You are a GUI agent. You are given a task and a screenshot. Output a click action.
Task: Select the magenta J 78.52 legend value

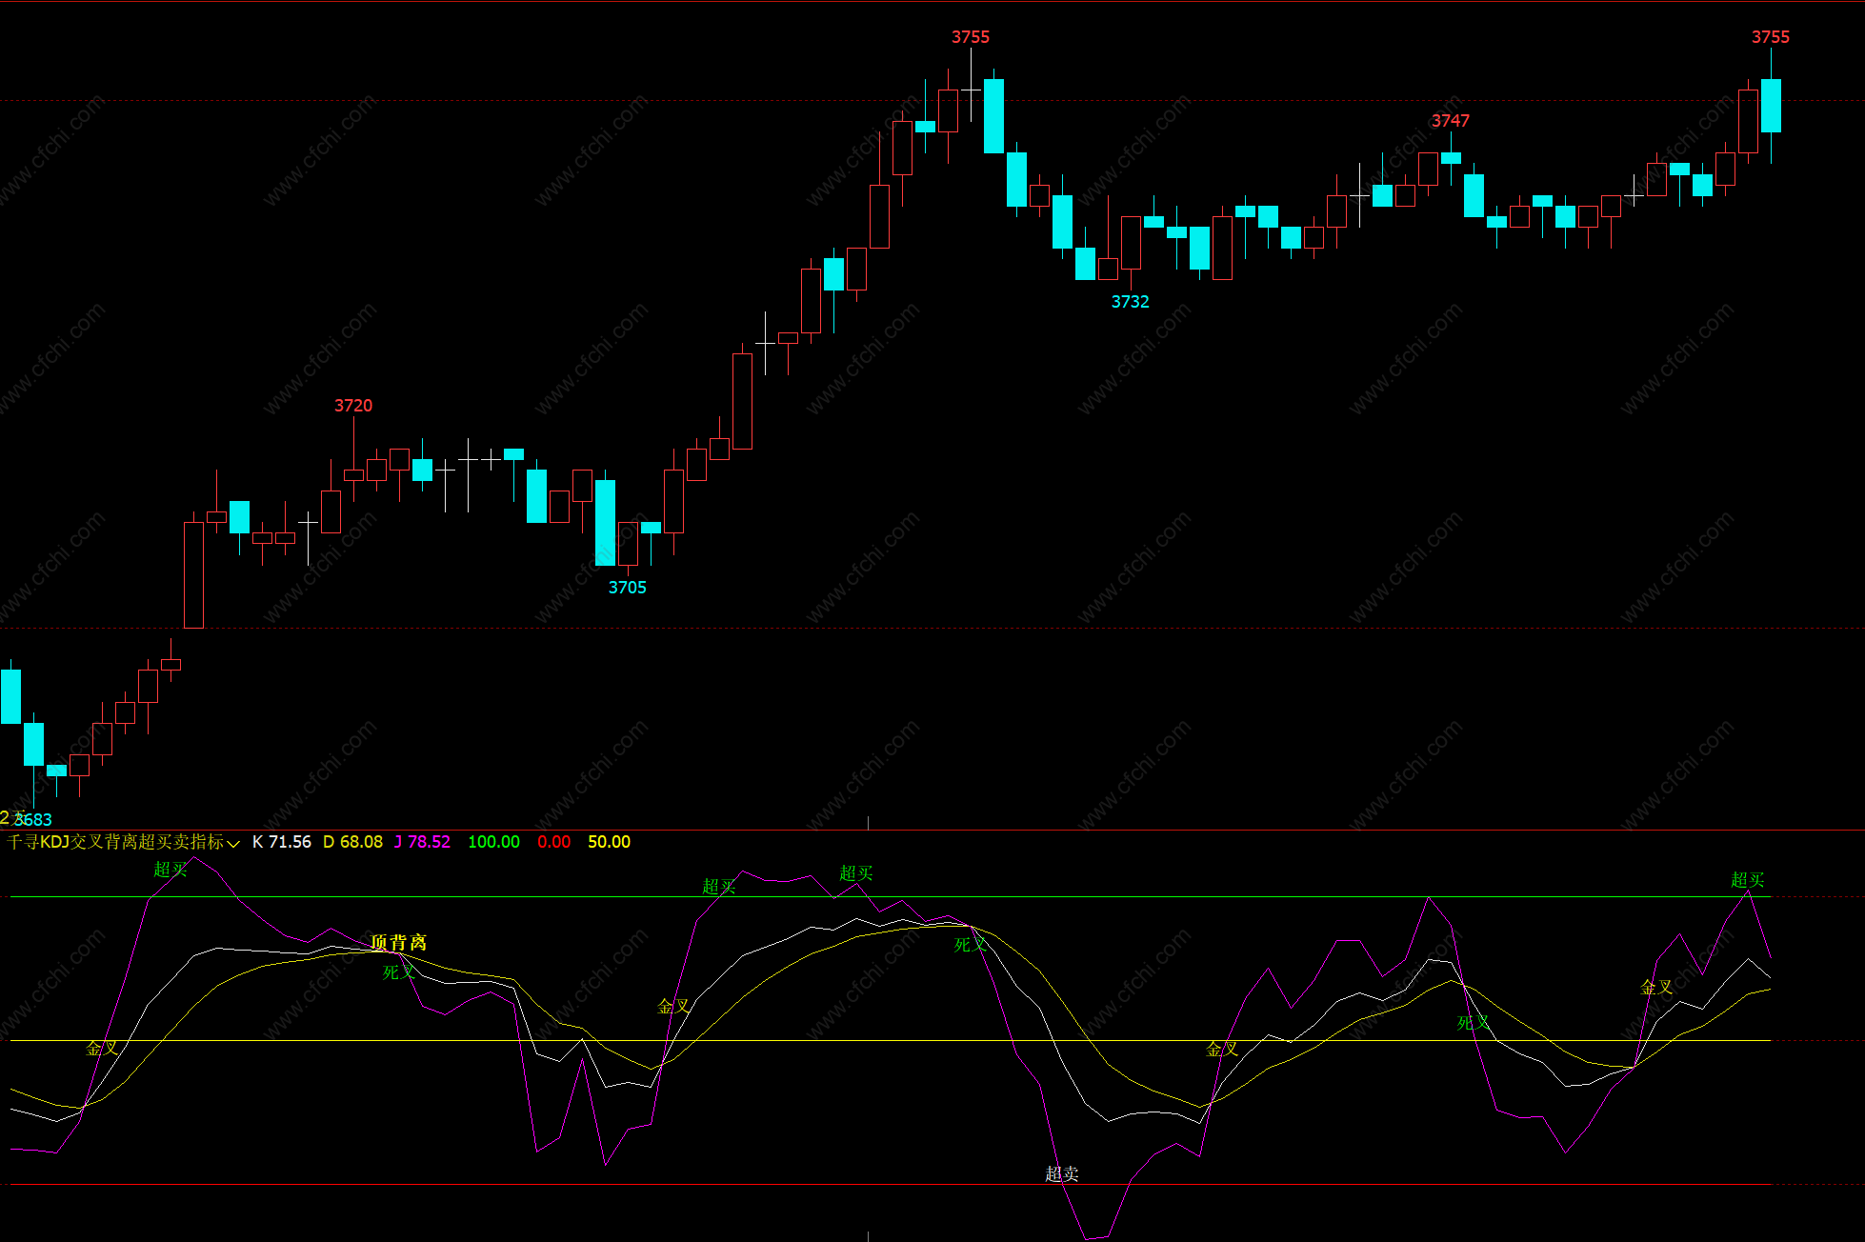[x=422, y=842]
